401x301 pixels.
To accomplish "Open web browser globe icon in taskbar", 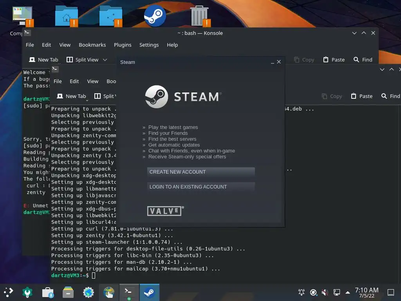I will click(89, 292).
